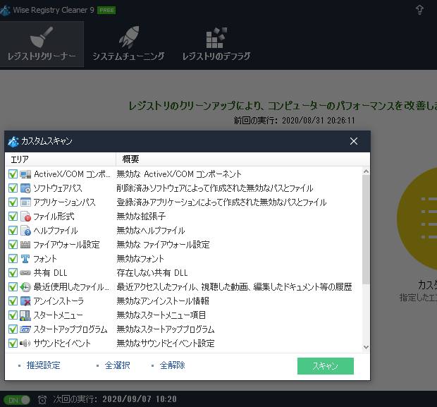Uncheck the スタートメニュー checkbox

point(13,315)
